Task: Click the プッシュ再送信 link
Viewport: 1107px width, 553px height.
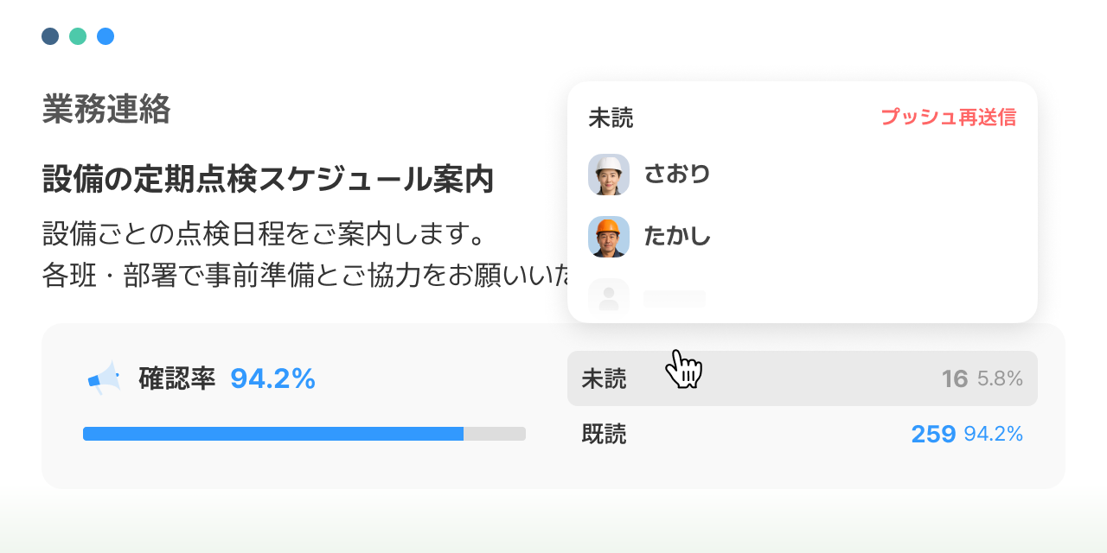Action: [949, 118]
